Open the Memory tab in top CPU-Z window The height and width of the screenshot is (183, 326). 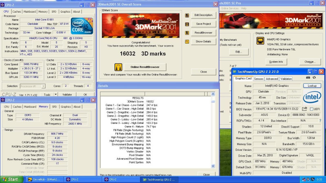pyautogui.click(x=43, y=12)
